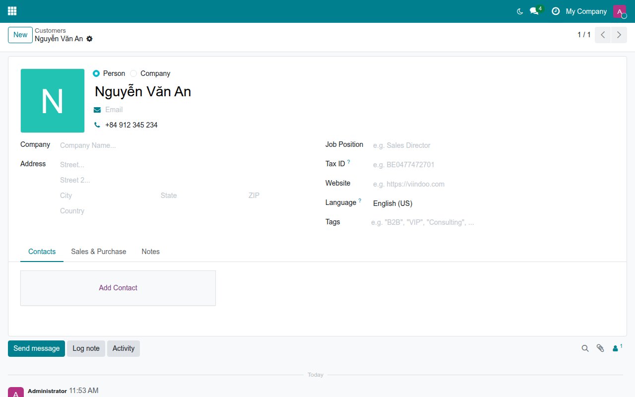This screenshot has height=397, width=635.
Task: Click the gear icon beside Nguyễn Văn An
Action: point(89,39)
